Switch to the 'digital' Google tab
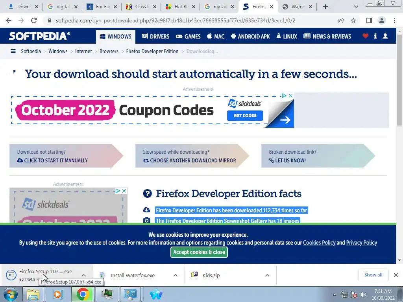403x302 pixels. (59, 7)
